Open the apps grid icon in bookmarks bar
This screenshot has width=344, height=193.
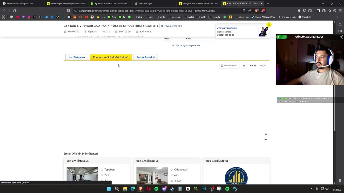point(3,17)
